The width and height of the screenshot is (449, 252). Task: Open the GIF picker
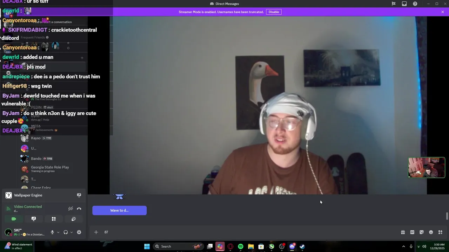pyautogui.click(x=412, y=232)
